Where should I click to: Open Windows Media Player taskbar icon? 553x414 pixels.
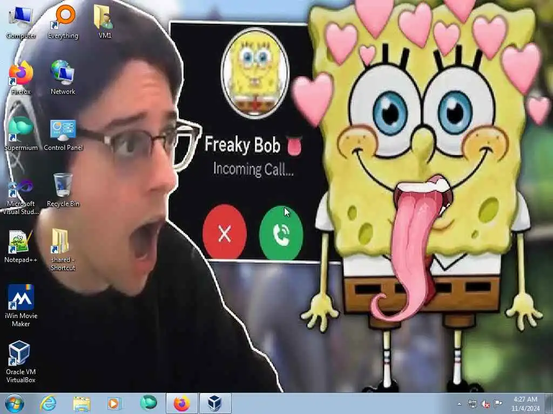click(114, 403)
